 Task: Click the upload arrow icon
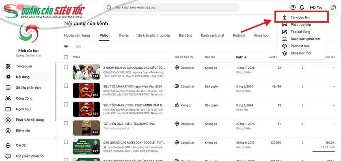[x=285, y=17]
